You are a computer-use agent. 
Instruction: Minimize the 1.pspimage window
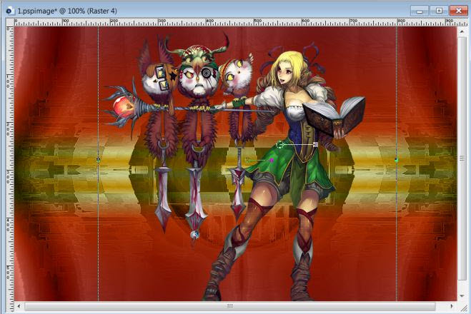pos(420,11)
